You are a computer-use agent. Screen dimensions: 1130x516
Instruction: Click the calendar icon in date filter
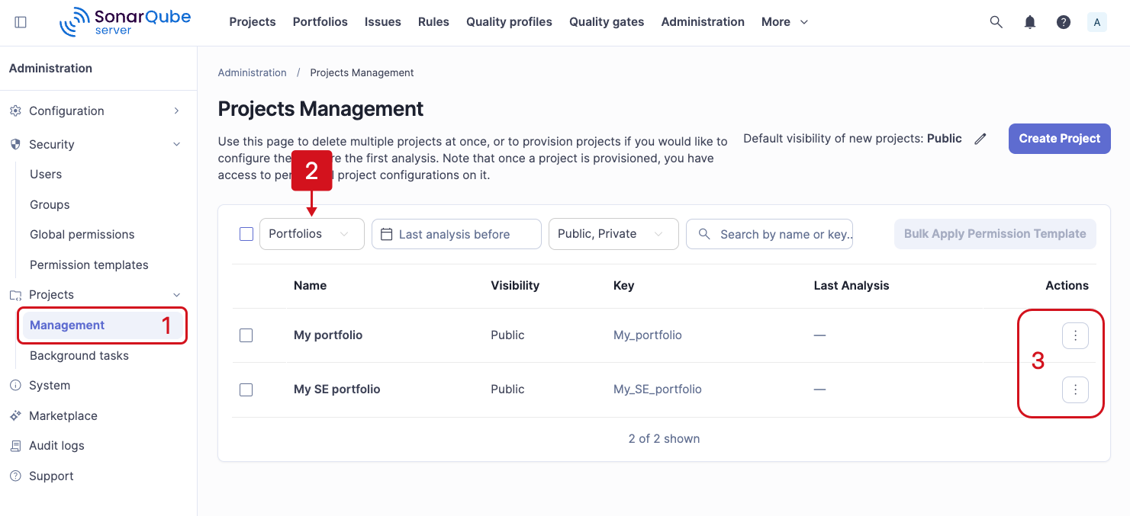[386, 234]
